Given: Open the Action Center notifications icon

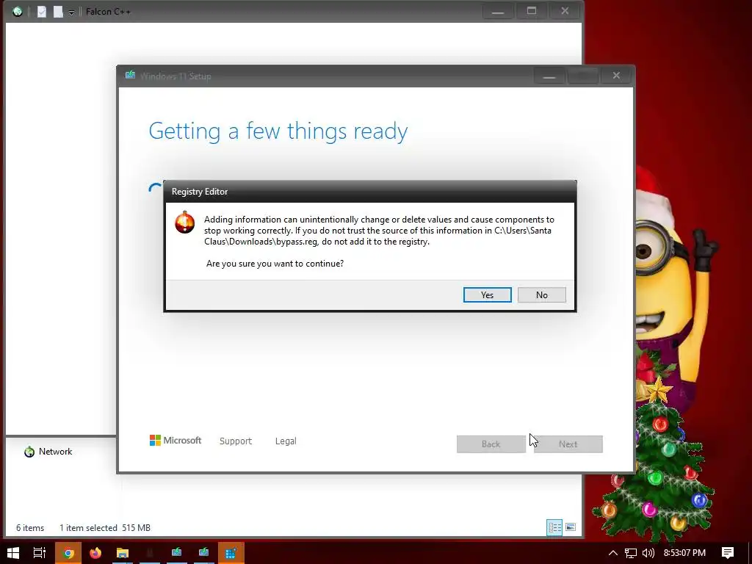Looking at the screenshot, I should pyautogui.click(x=728, y=553).
